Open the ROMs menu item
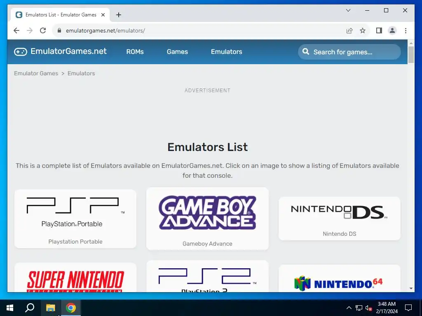 [135, 51]
